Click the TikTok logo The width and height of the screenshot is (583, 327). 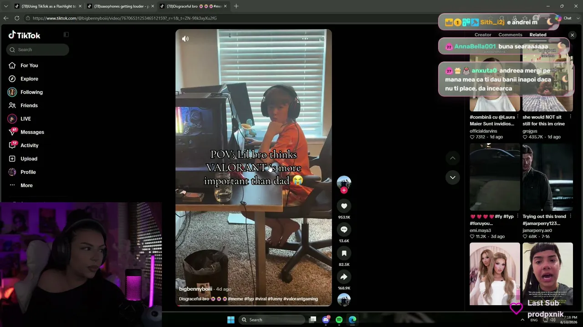pos(24,35)
